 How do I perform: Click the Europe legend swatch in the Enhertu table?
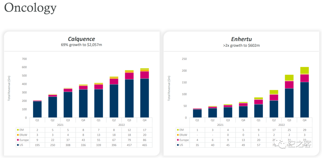[178, 140]
